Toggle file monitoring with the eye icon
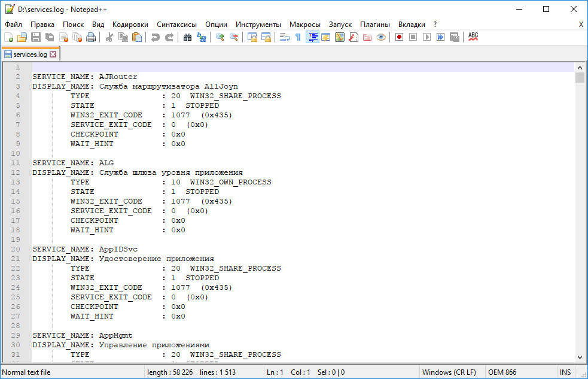Viewport: 588px width, 379px height. (x=381, y=37)
